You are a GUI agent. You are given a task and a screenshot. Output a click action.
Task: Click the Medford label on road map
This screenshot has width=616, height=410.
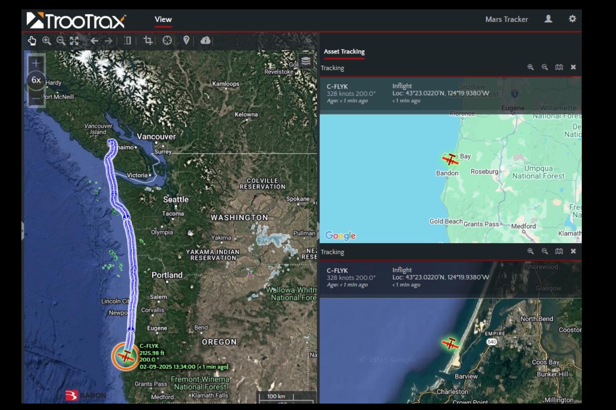point(523,226)
